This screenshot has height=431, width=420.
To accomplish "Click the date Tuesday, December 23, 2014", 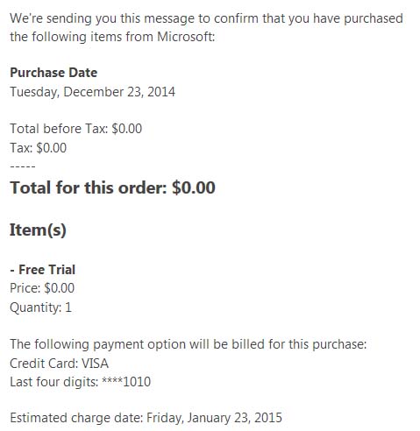I will [x=93, y=92].
